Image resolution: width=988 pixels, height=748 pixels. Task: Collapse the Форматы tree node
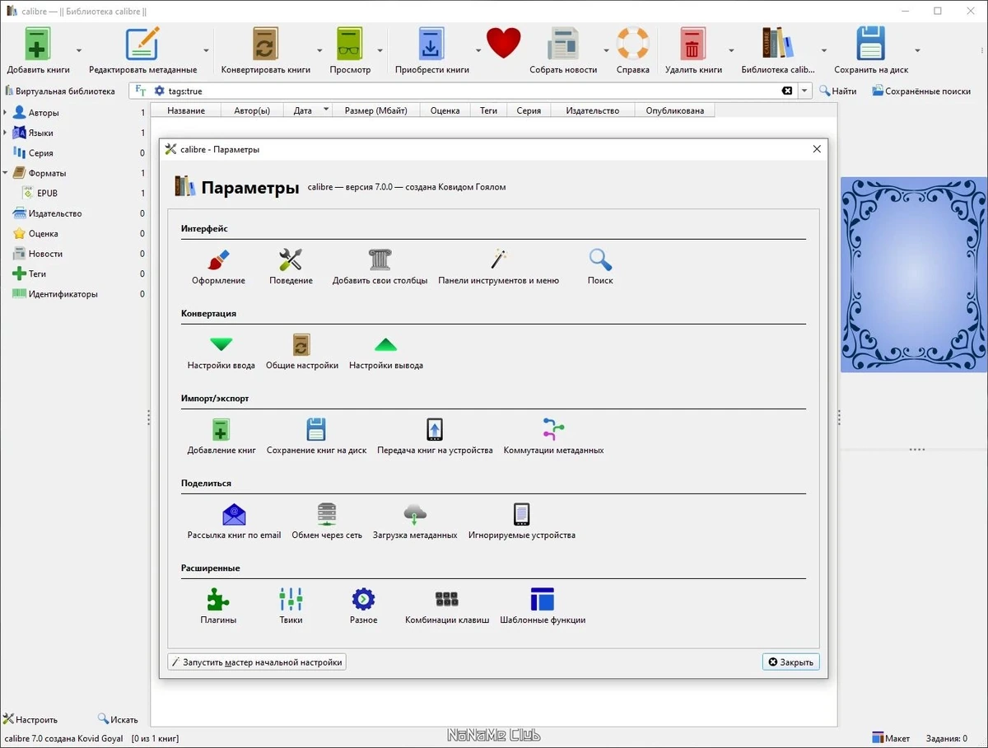5,173
